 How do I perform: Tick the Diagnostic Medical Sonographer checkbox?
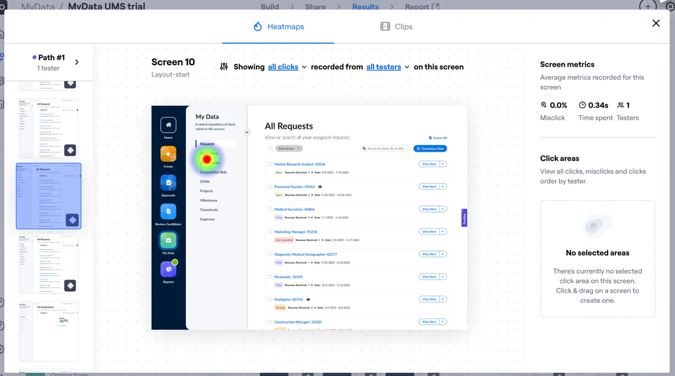coord(270,254)
